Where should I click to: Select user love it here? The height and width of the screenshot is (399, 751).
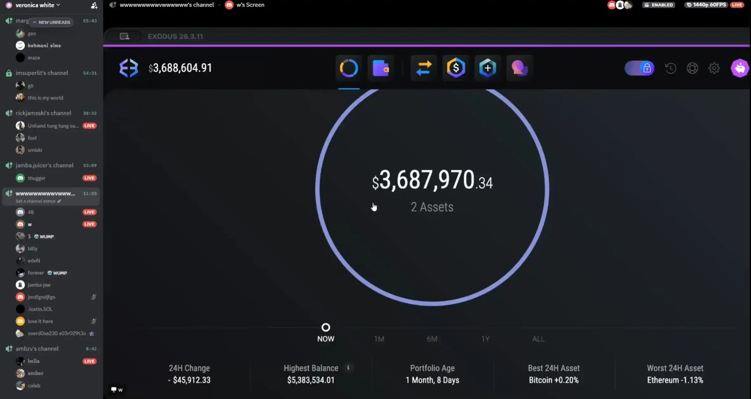[x=40, y=321]
